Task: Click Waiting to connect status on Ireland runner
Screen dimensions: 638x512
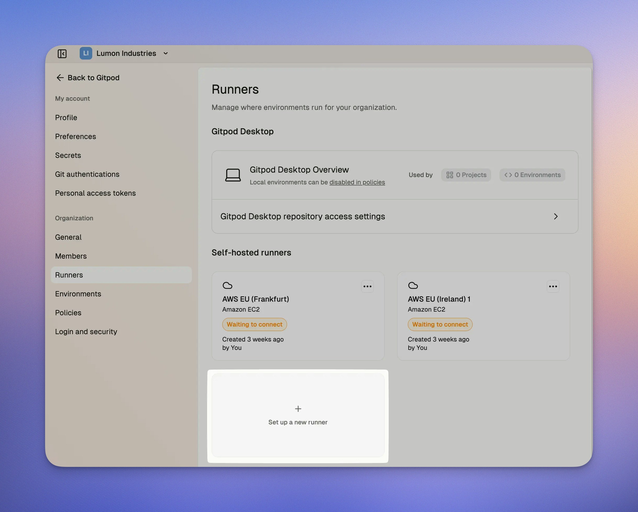Action: click(440, 324)
